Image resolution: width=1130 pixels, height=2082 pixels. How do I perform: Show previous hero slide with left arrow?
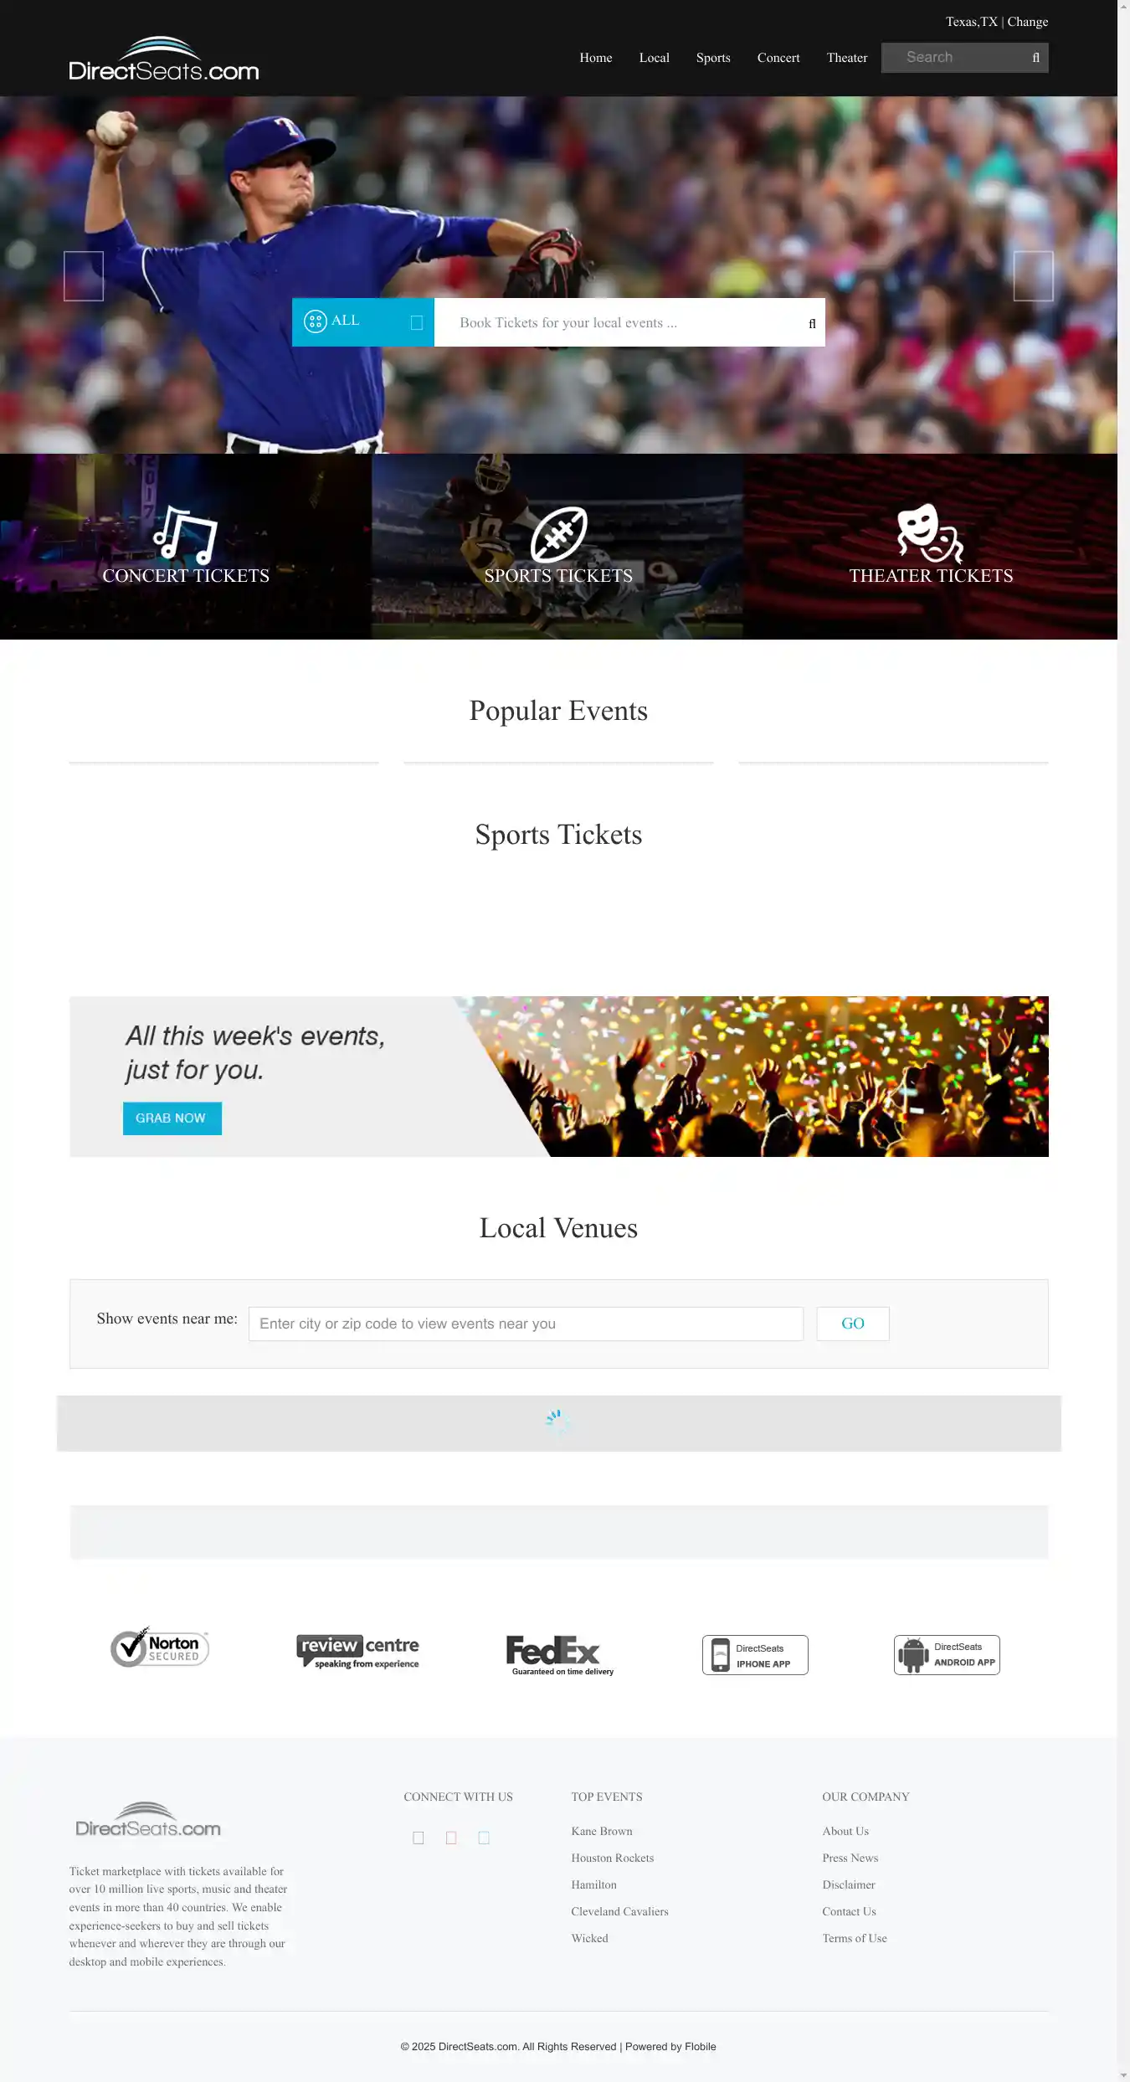click(x=84, y=276)
